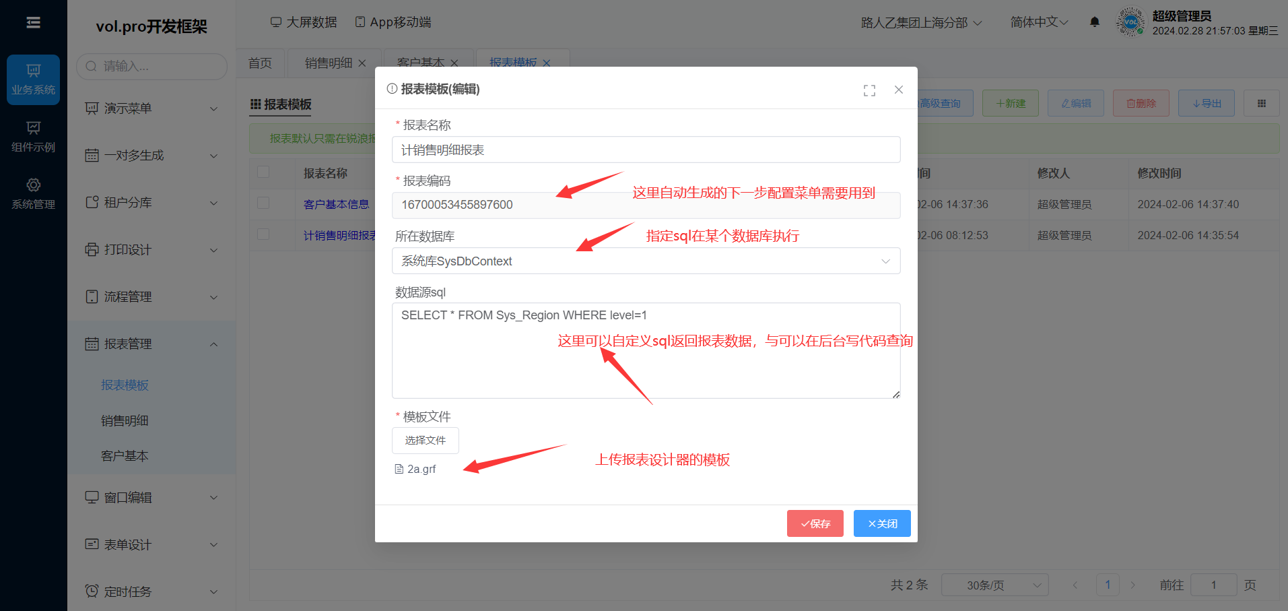The width and height of the screenshot is (1288, 611).
Task: Close the 销售明细 tab with its X
Action: 362,63
